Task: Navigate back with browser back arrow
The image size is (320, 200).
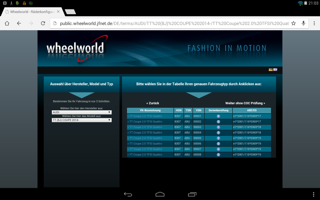Action: pyautogui.click(x=19, y=23)
